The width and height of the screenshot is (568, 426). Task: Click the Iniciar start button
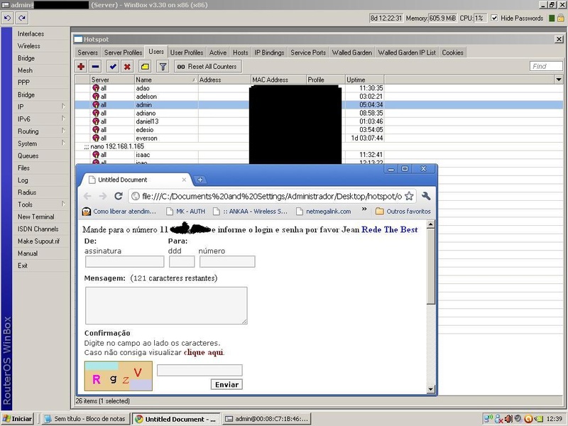[17, 419]
